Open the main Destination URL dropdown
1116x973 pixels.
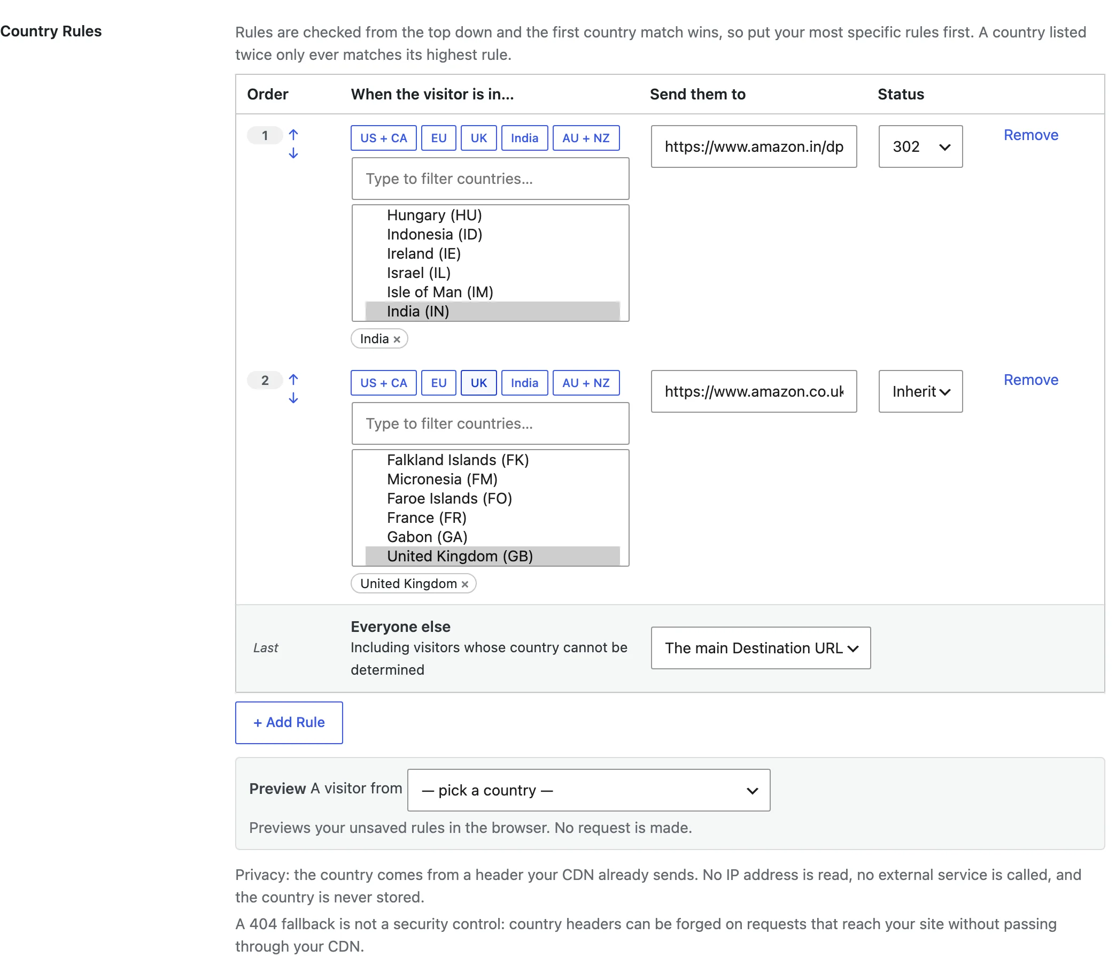(x=761, y=648)
